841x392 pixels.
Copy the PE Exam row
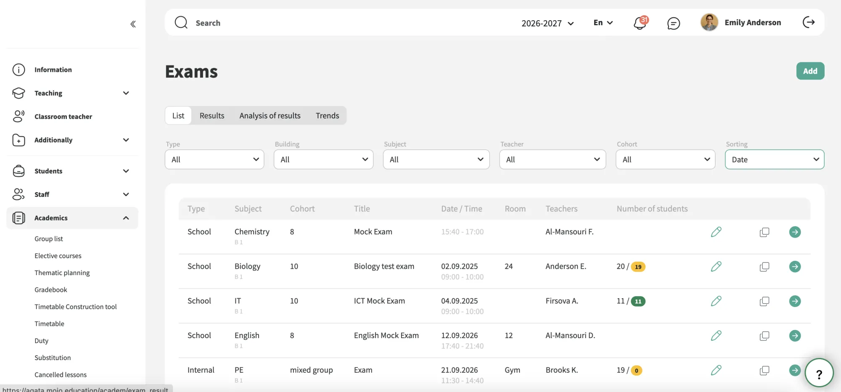point(764,371)
